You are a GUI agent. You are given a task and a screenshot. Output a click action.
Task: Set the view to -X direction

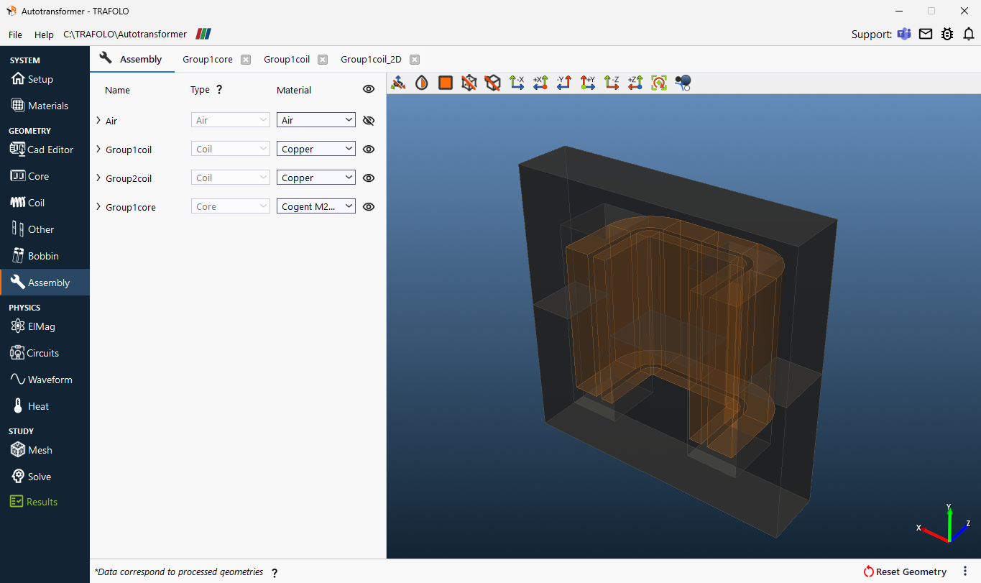tap(517, 83)
